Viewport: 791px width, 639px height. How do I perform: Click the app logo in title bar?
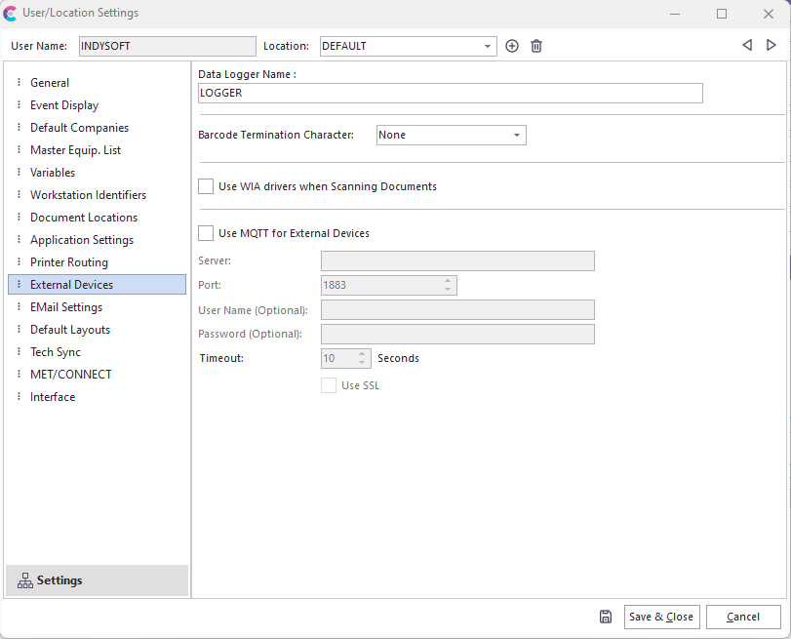pyautogui.click(x=11, y=14)
